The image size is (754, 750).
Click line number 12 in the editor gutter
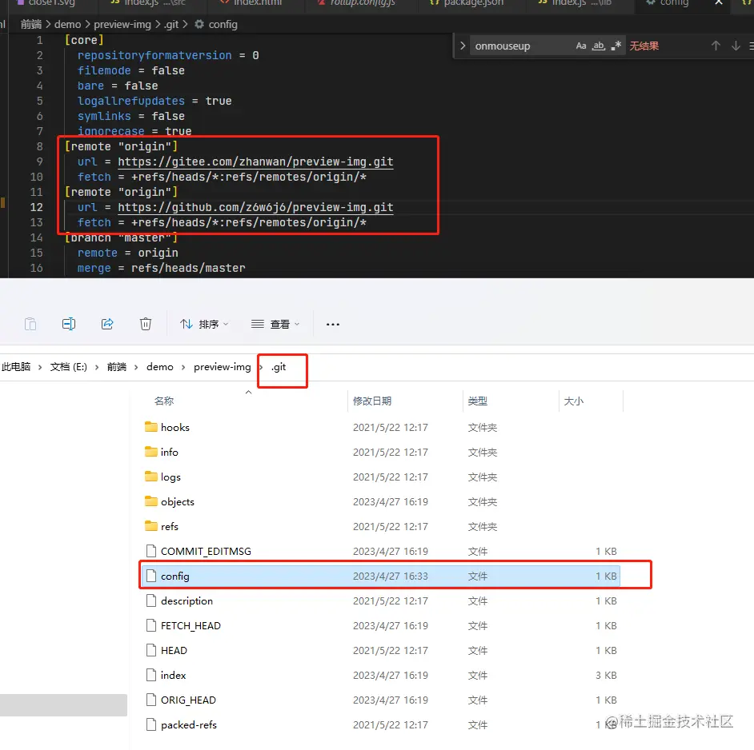(x=37, y=208)
